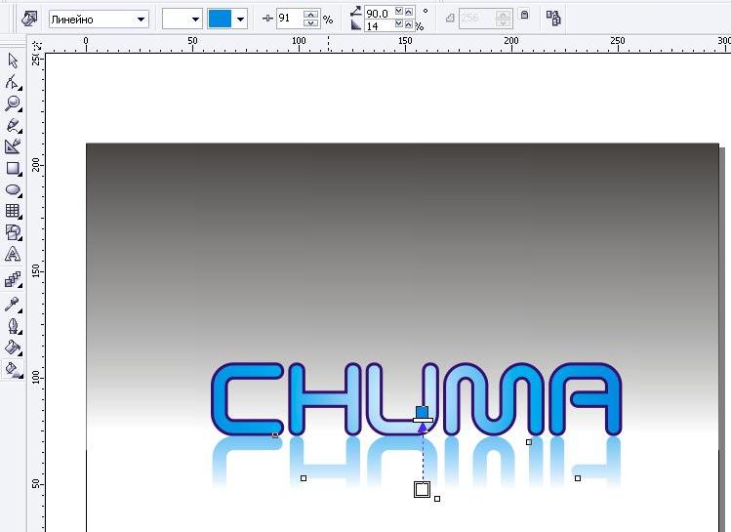The height and width of the screenshot is (532, 731).
Task: Click the ruler origin corner icon
Action: point(36,45)
